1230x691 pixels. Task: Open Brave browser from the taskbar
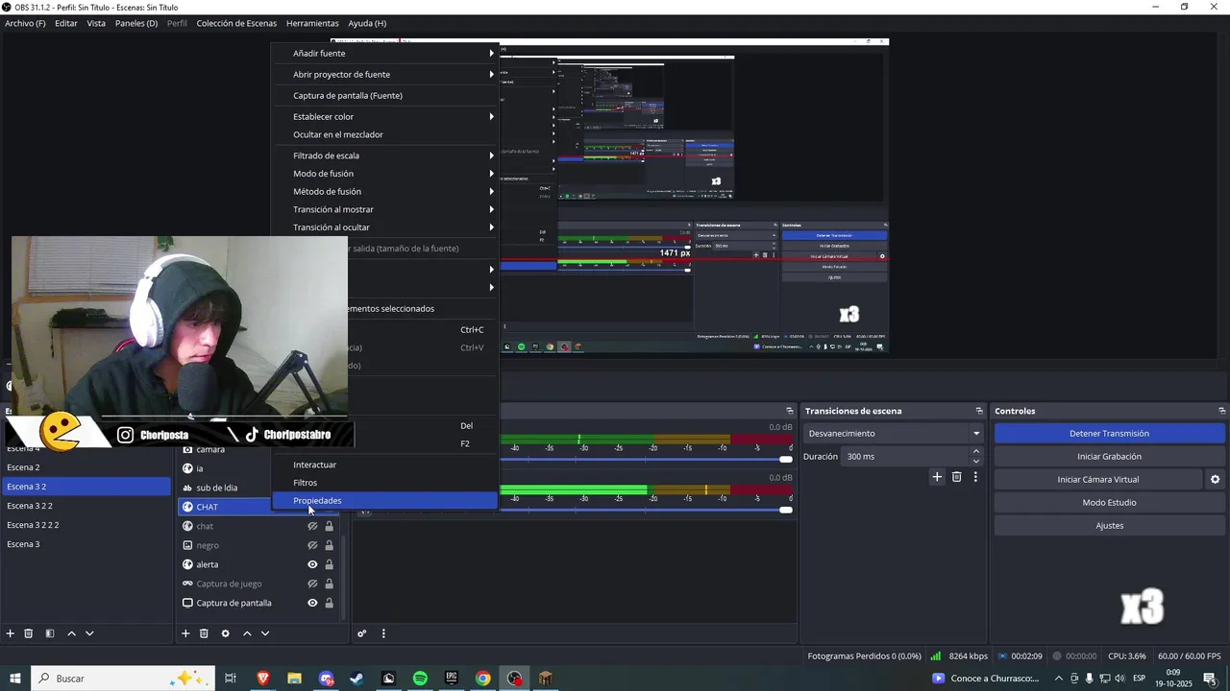tap(263, 679)
